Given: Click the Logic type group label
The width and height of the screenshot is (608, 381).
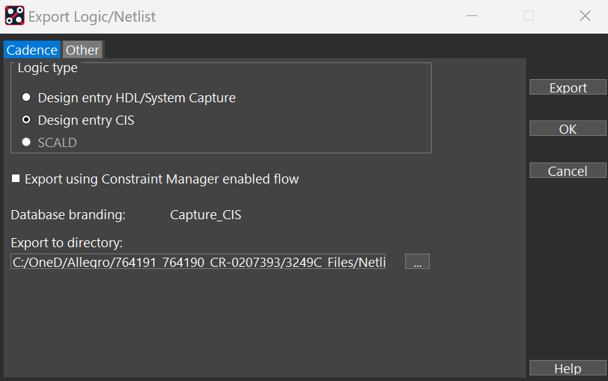Looking at the screenshot, I should point(48,68).
